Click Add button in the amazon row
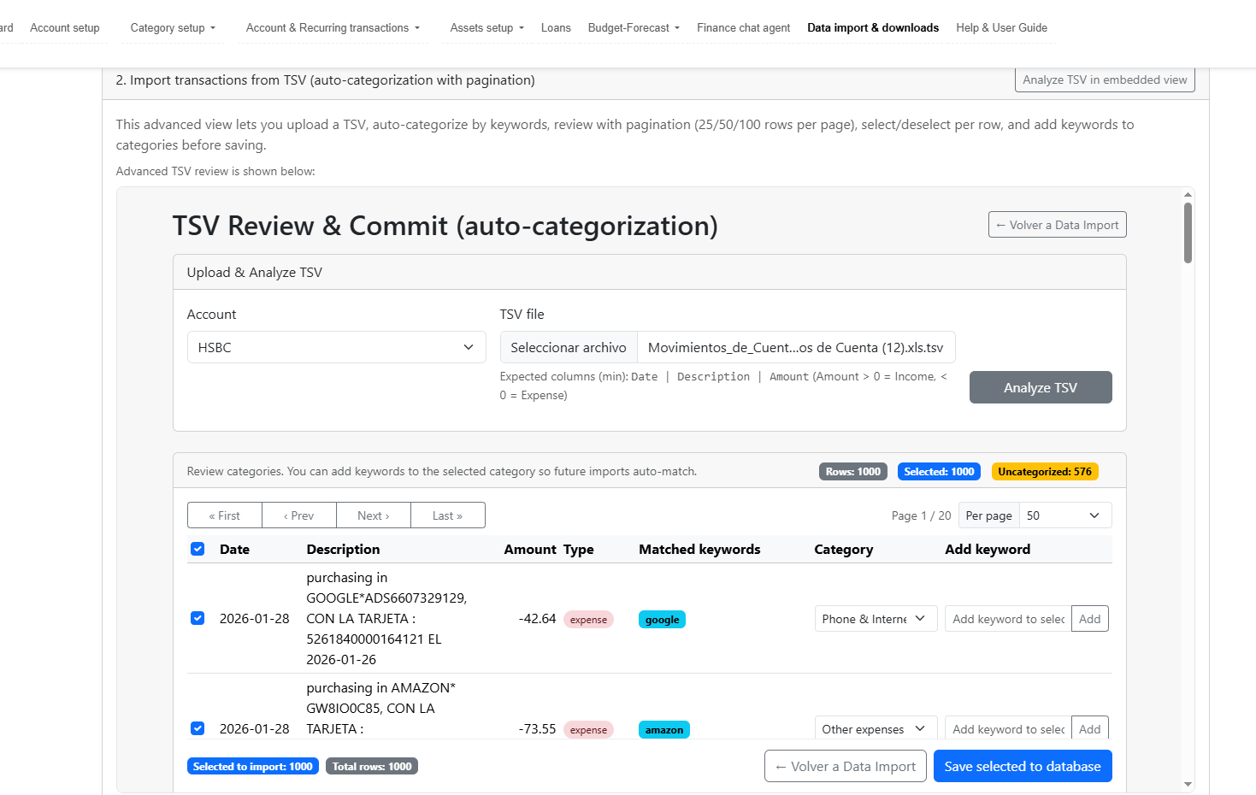1256x795 pixels. coord(1090,728)
